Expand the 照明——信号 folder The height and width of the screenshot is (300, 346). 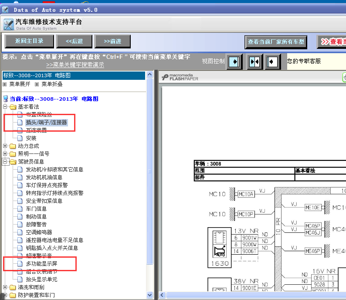pyautogui.click(x=5, y=153)
